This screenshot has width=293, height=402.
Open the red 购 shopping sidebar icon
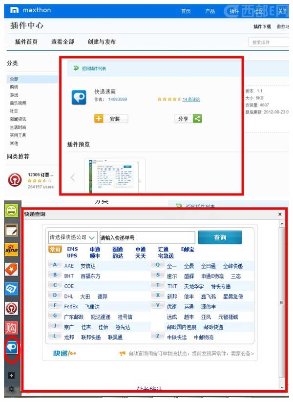coord(12,328)
